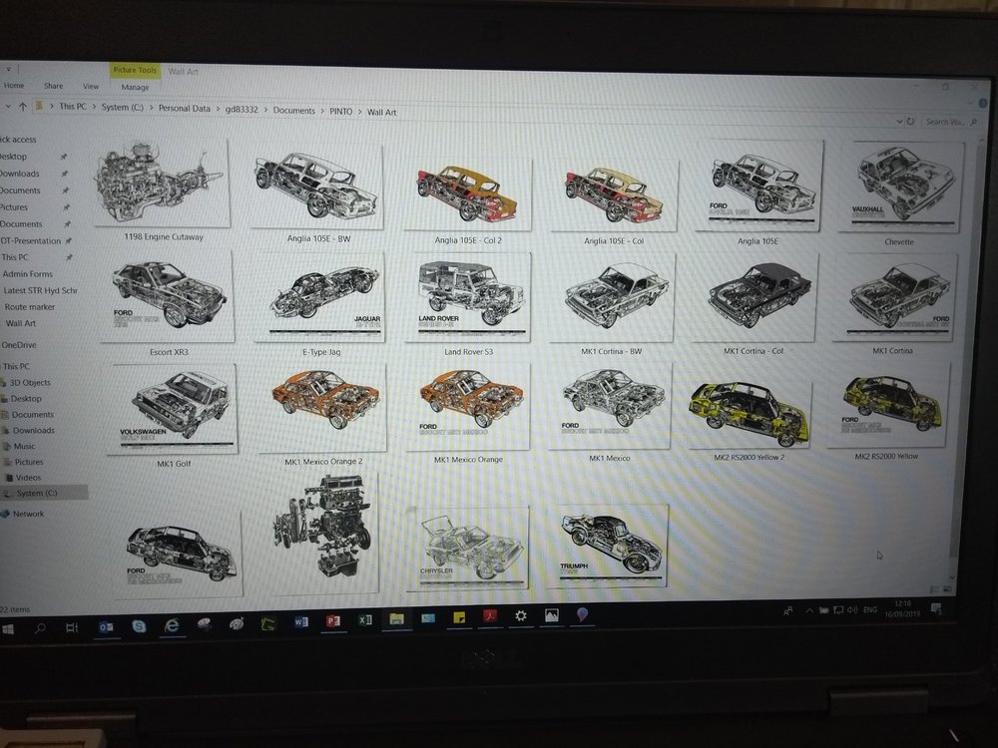Show hidden system tray icons chevron
The height and width of the screenshot is (748, 998).
click(x=809, y=610)
